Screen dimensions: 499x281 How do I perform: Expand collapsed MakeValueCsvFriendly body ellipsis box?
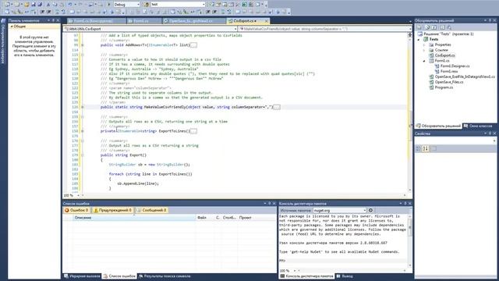pos(277,108)
